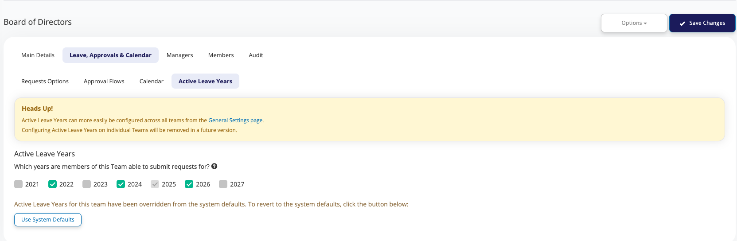This screenshot has height=241, width=737.
Task: Select the Active Leave Years sub-tab
Action: coord(205,82)
